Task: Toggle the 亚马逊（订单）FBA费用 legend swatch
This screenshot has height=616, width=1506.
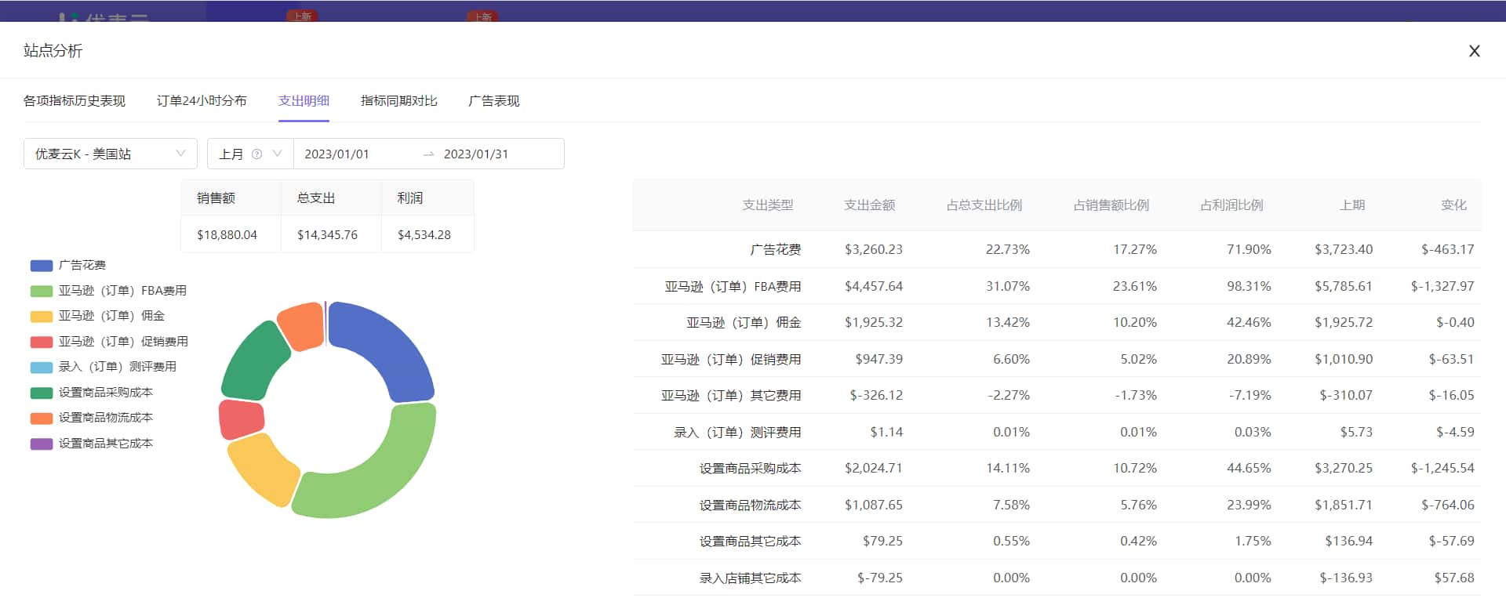Action: tap(42, 291)
